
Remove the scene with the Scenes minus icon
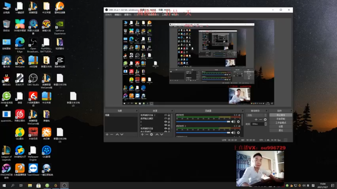click(112, 134)
